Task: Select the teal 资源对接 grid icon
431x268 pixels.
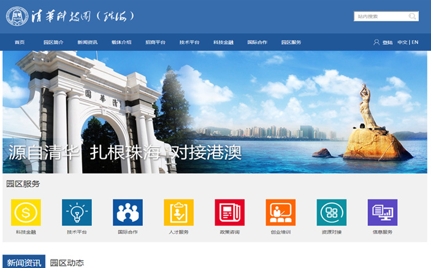Action: pos(332,212)
